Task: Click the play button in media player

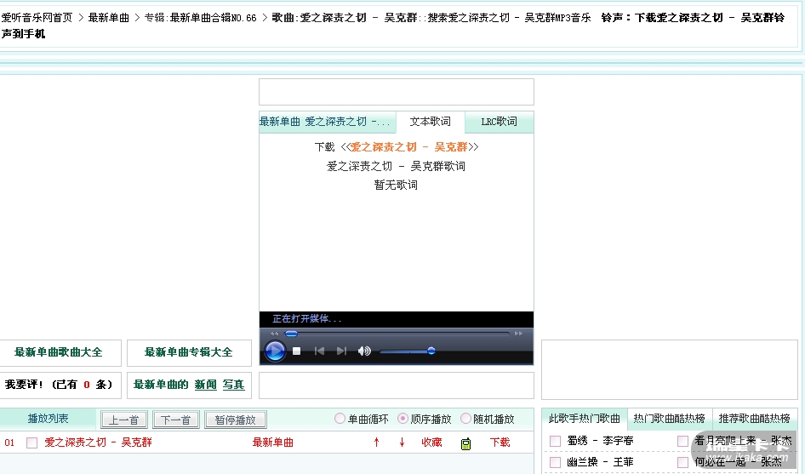Action: [275, 351]
